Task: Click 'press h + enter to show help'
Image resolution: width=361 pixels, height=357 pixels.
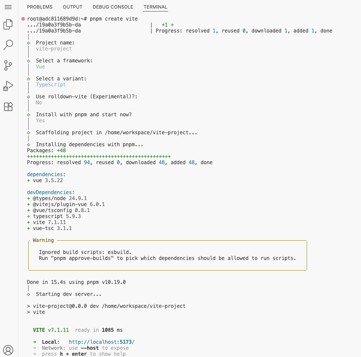Action: [84, 354]
